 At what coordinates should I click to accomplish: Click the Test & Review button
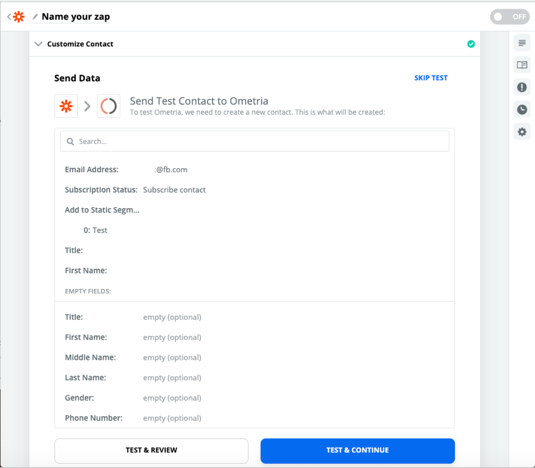pyautogui.click(x=151, y=450)
